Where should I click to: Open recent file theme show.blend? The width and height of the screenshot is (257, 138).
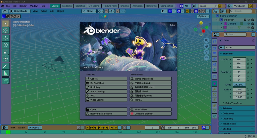(151, 79)
